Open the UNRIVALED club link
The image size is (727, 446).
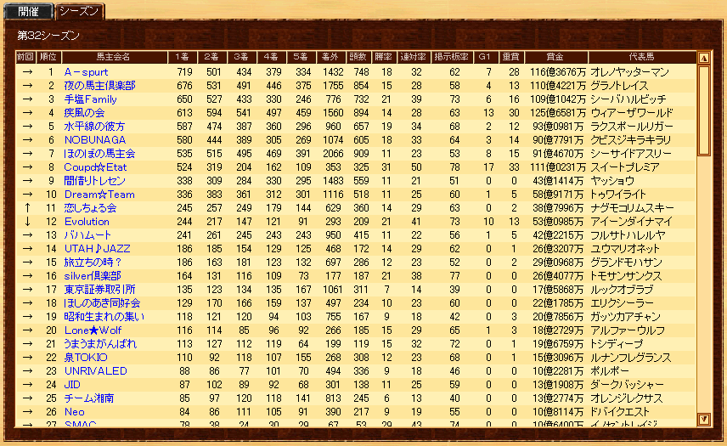(95, 371)
